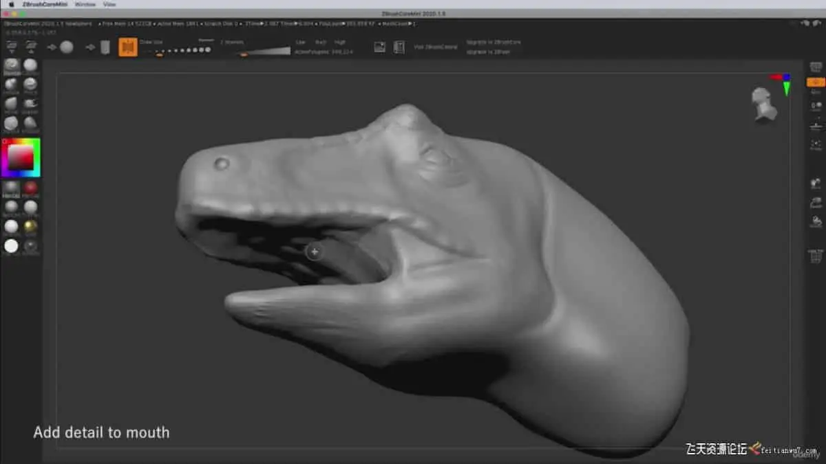
Task: Pick a color in the color picker square
Action: pos(21,158)
